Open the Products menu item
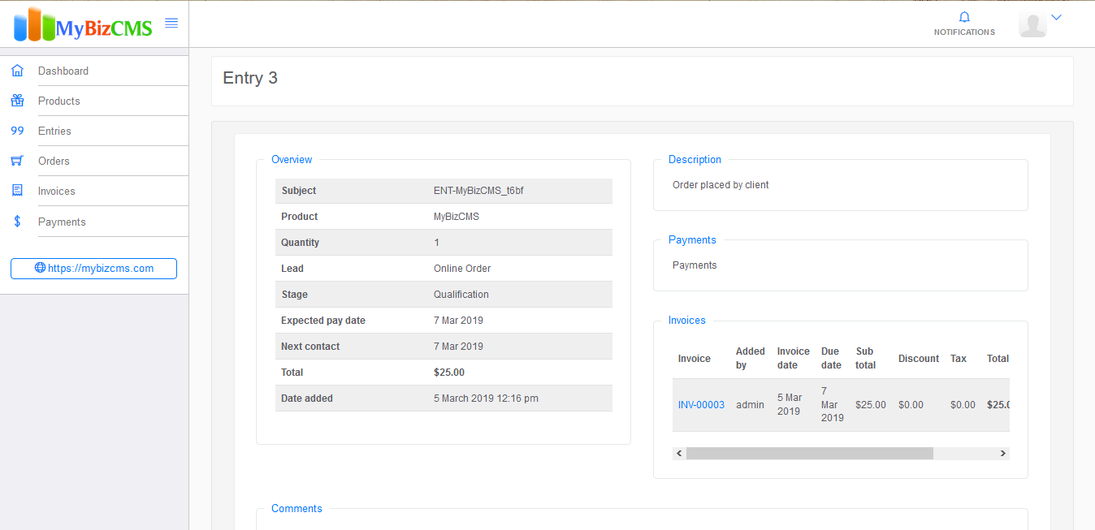The image size is (1095, 530). pos(59,101)
